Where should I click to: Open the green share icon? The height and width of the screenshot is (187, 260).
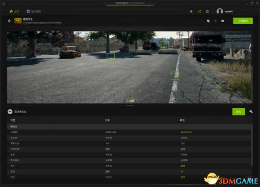[x=199, y=12]
